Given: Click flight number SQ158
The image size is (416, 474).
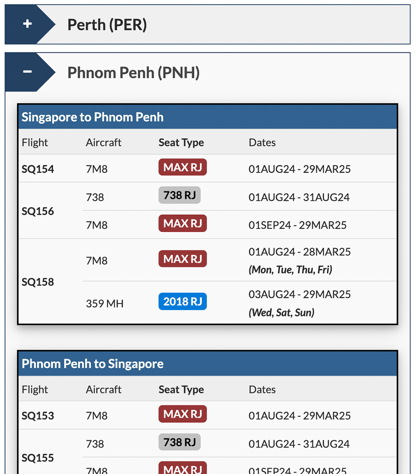Looking at the screenshot, I should pos(38,282).
